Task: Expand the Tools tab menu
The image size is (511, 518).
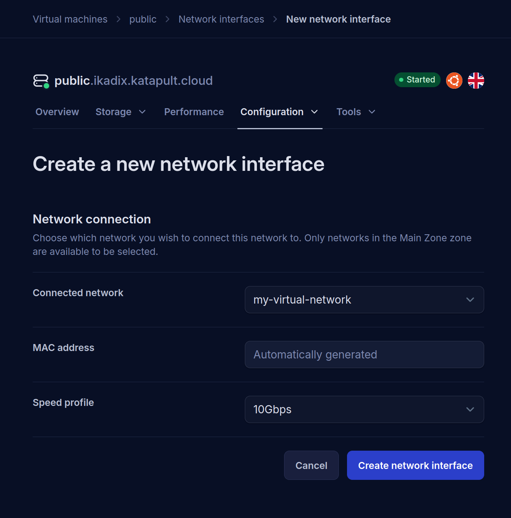Action: coord(356,112)
